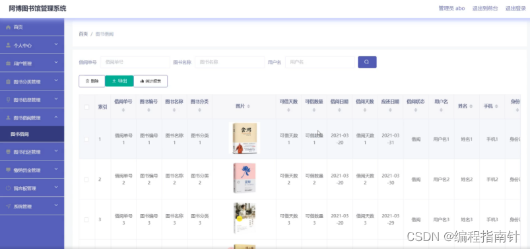Sort by the 手机 column arrows
This screenshot has height=249, width=530.
click(x=496, y=106)
